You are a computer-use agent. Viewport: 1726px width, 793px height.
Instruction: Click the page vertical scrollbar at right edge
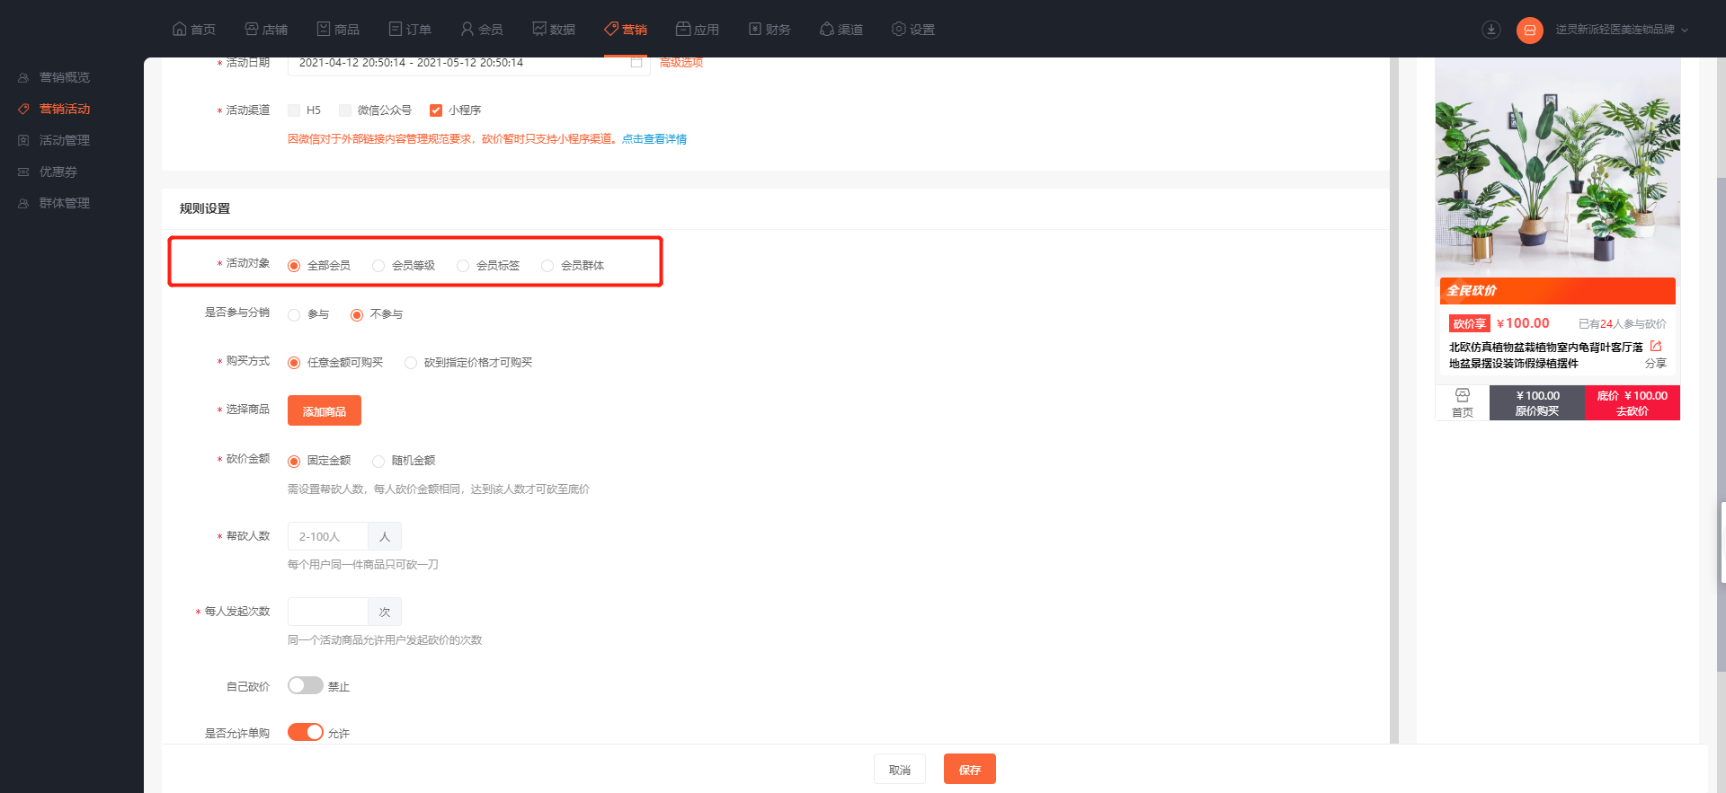(x=1721, y=425)
